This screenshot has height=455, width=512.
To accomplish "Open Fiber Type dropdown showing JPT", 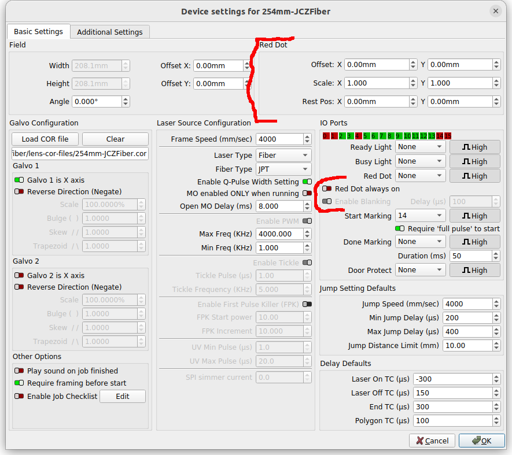I will (x=283, y=169).
